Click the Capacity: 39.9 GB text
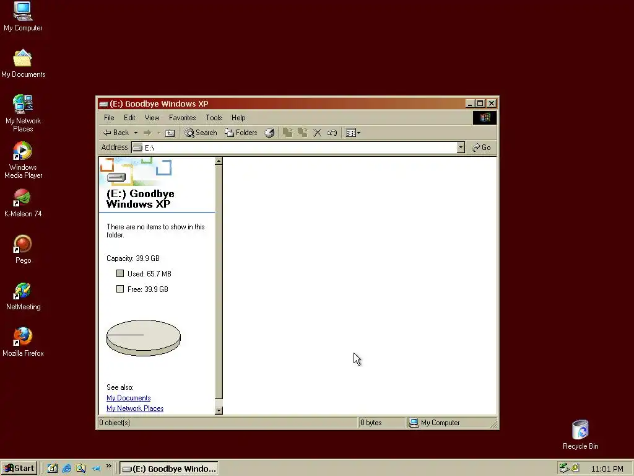Screen dimensions: 634x476 coord(133,258)
